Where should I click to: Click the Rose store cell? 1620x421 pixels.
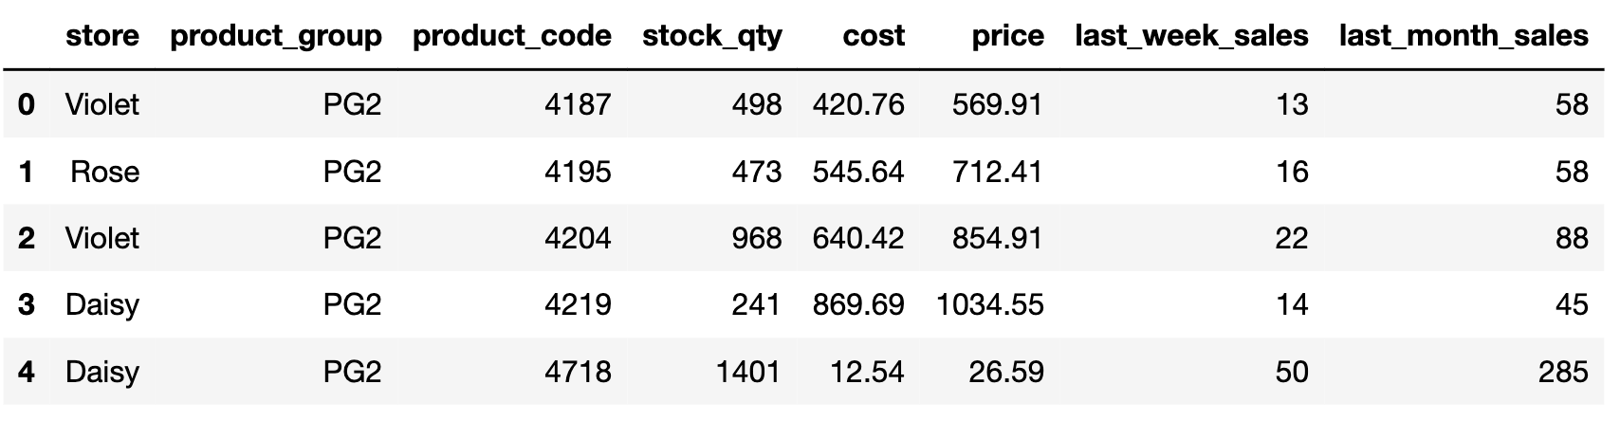tap(104, 172)
